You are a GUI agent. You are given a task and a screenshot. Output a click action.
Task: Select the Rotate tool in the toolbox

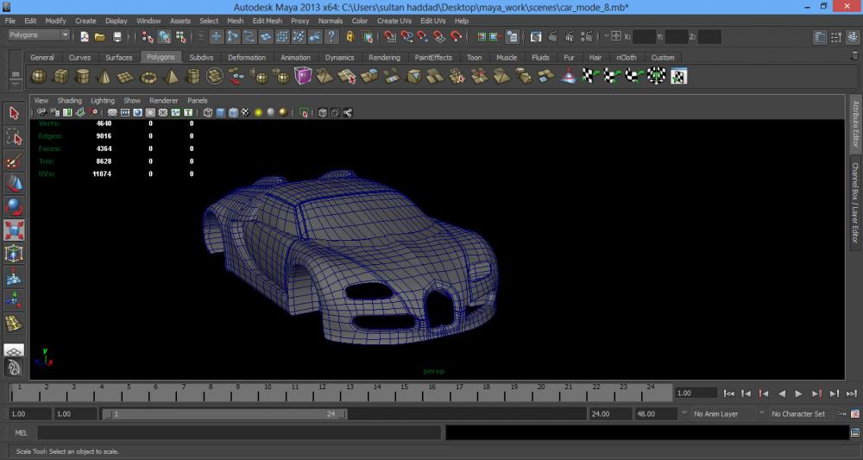(x=14, y=207)
